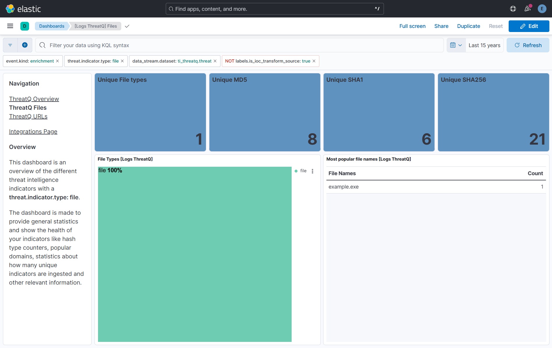Viewport: 552px width, 348px height.
Task: Open the Last 15 years time range picker
Action: (x=484, y=45)
